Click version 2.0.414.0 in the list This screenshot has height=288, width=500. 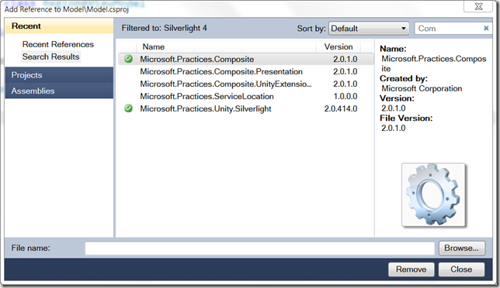(341, 108)
